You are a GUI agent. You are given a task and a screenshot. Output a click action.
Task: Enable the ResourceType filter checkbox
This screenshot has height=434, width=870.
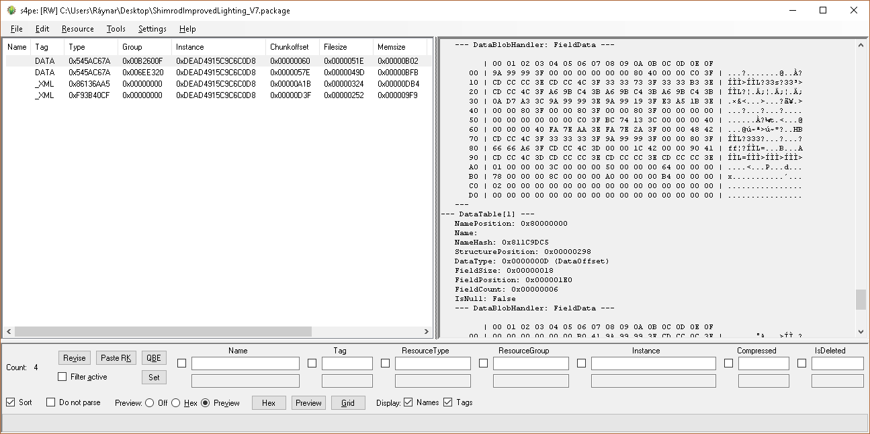tap(385, 363)
